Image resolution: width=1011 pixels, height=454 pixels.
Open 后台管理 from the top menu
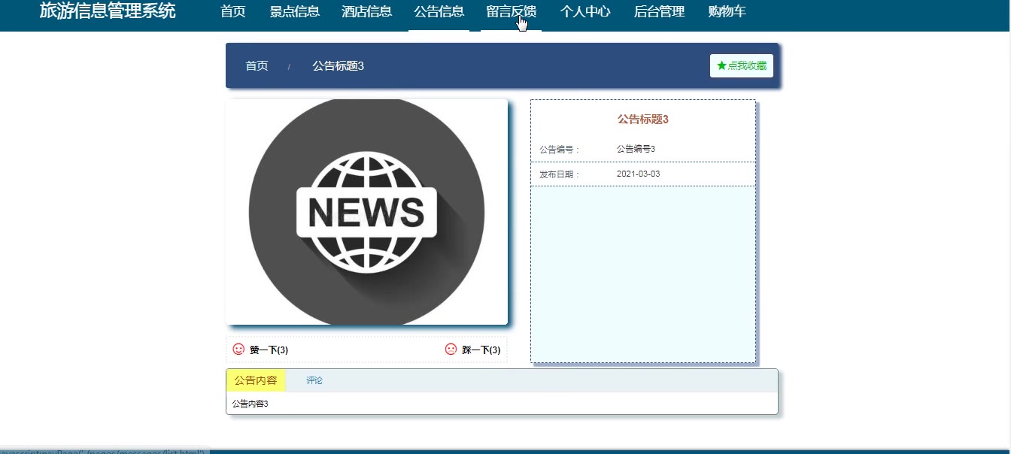pos(659,12)
